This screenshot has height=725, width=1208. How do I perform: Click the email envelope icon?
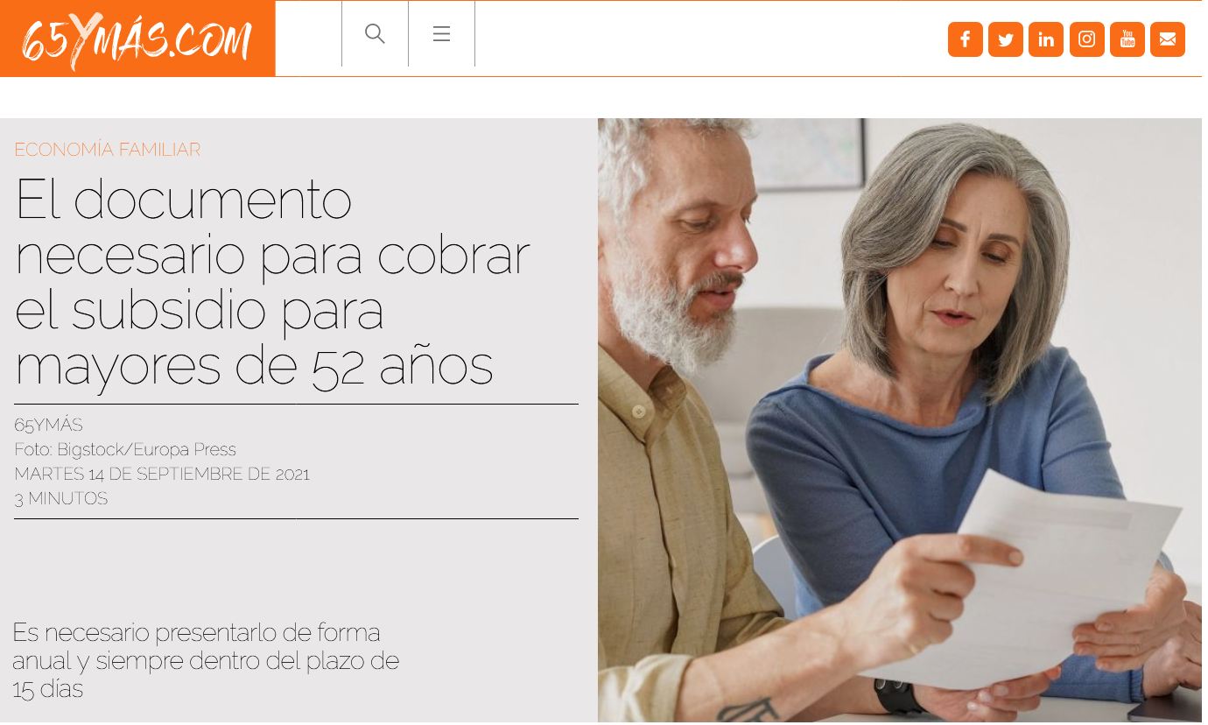[1167, 39]
